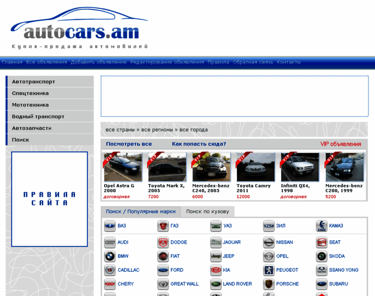Click the Cadillac crest logo icon

(x=110, y=270)
